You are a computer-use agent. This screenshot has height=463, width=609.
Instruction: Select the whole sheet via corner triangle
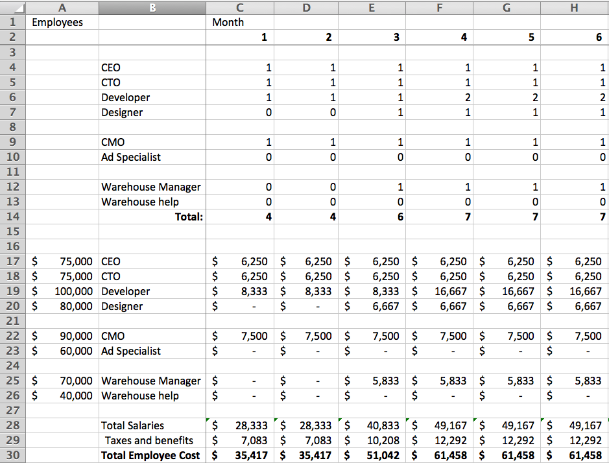(13, 7)
